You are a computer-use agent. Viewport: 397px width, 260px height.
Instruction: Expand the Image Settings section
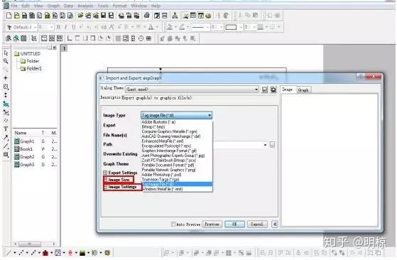pyautogui.click(x=106, y=187)
